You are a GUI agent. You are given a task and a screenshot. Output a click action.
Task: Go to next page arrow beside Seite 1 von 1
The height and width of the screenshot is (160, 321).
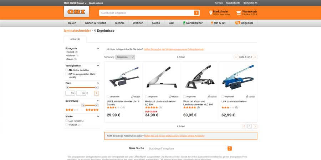(255, 57)
